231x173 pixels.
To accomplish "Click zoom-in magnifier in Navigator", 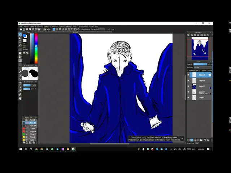I will coord(192,35).
